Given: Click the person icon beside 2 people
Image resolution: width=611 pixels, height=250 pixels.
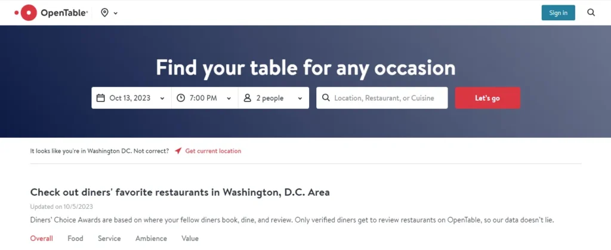Looking at the screenshot, I should (248, 98).
